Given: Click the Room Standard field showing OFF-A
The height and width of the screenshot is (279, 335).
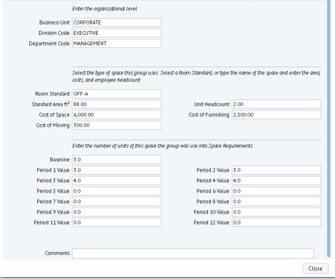Looking at the screenshot, I should tap(117, 94).
